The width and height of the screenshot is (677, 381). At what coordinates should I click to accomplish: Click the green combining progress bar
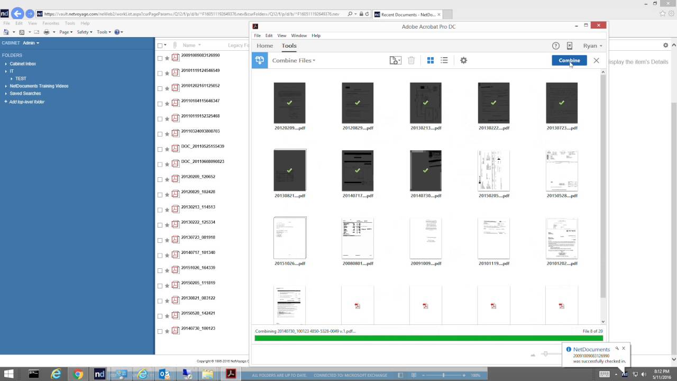[428, 338]
